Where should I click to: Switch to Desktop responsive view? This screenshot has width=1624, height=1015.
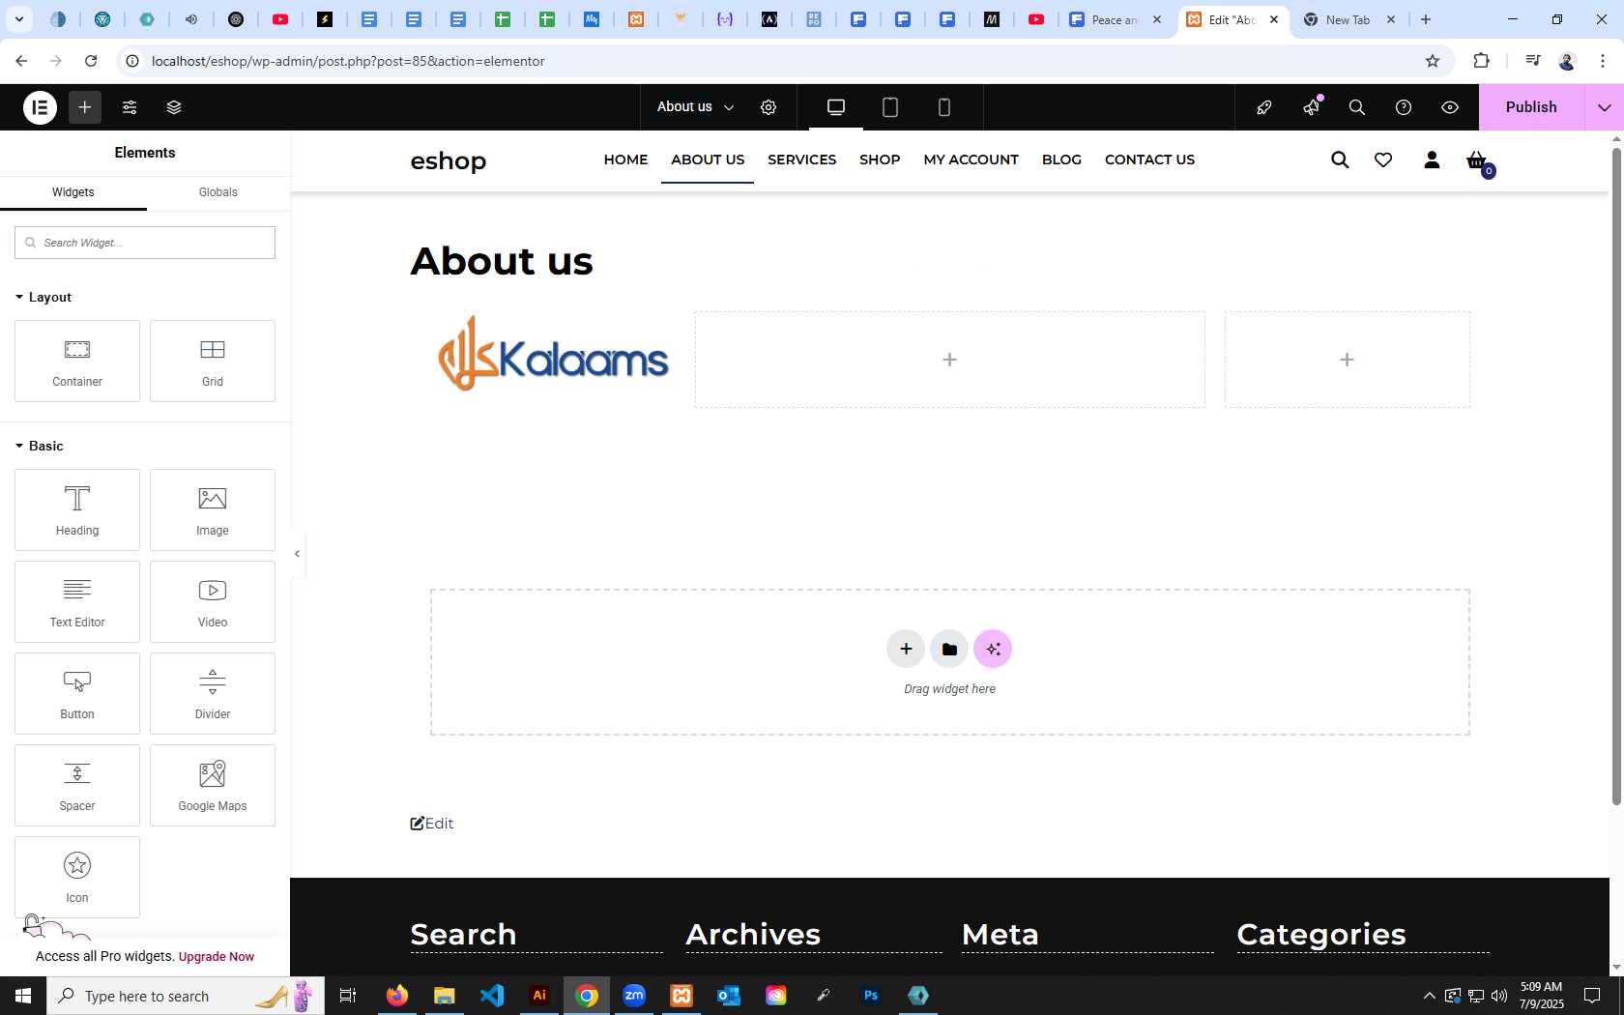pyautogui.click(x=836, y=107)
